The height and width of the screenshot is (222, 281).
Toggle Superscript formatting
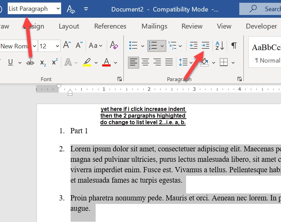pos(55,62)
